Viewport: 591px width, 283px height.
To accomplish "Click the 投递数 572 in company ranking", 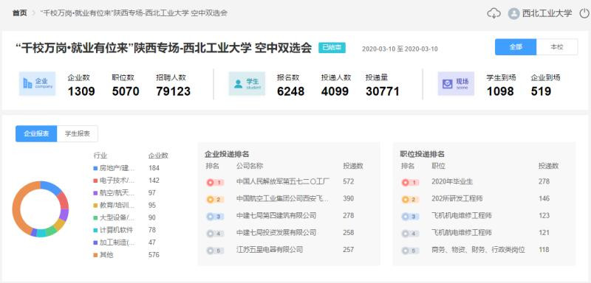I will tap(348, 181).
